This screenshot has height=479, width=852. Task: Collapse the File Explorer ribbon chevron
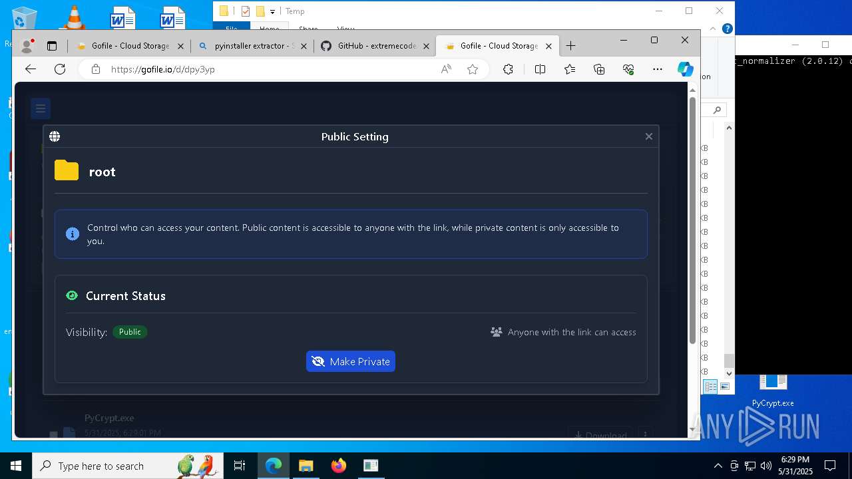pyautogui.click(x=714, y=29)
